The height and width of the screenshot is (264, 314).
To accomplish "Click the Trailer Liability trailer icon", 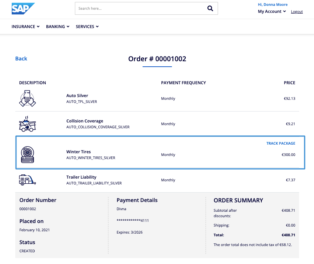I will tap(27, 180).
